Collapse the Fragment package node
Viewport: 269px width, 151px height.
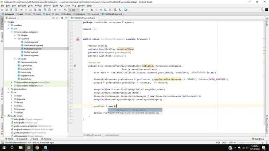pyautogui.click(x=15, y=39)
